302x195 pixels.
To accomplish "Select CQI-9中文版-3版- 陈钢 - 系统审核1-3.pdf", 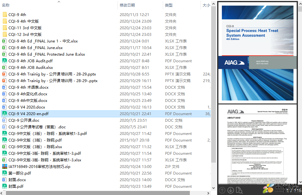I will click(x=45, y=153).
